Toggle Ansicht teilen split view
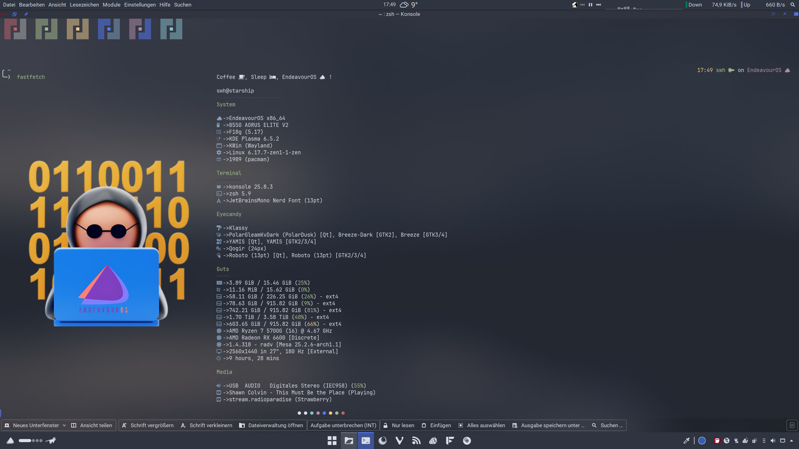The height and width of the screenshot is (449, 799). 92,425
